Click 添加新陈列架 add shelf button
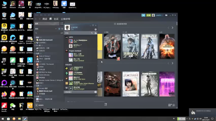Screen dimensions: 216x121 [x=120, y=24]
